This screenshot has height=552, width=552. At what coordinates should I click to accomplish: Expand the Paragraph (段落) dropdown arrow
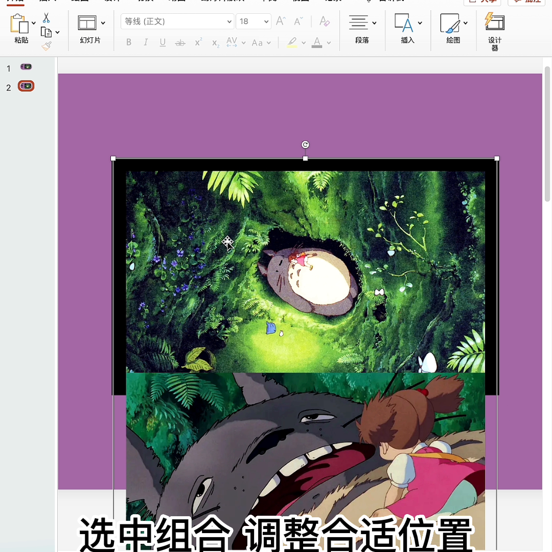coord(374,23)
